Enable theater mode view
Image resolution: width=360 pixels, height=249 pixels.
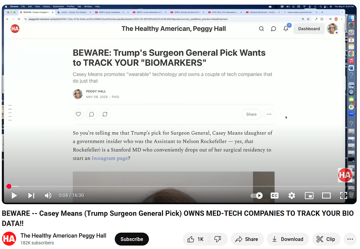(x=326, y=196)
